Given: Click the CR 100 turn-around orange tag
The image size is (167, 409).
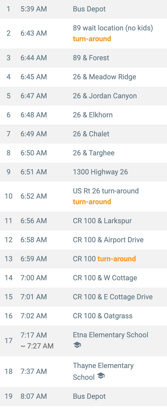Looking at the screenshot, I should pyautogui.click(x=117, y=259).
